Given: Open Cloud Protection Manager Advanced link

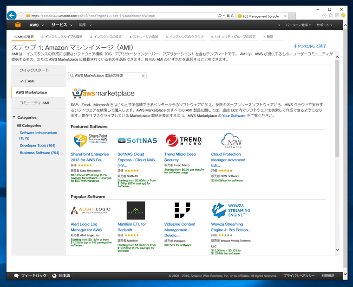Looking at the screenshot, I should 228,160.
